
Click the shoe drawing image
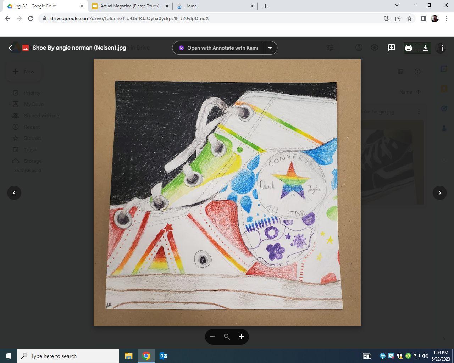(x=227, y=192)
